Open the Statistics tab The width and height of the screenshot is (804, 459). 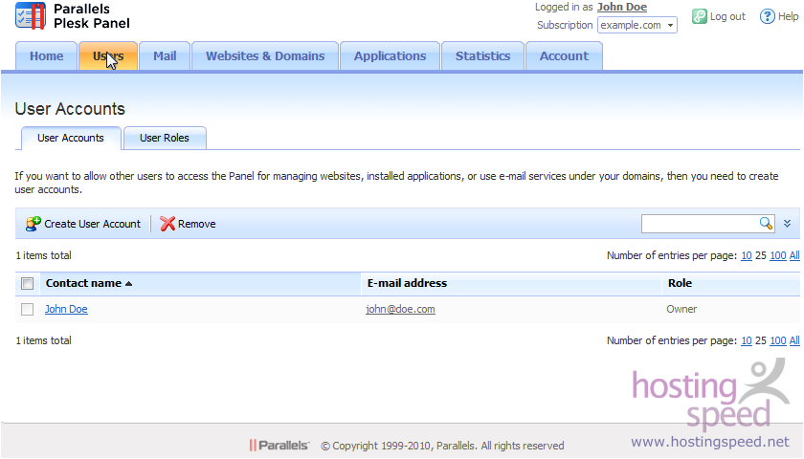(x=482, y=55)
